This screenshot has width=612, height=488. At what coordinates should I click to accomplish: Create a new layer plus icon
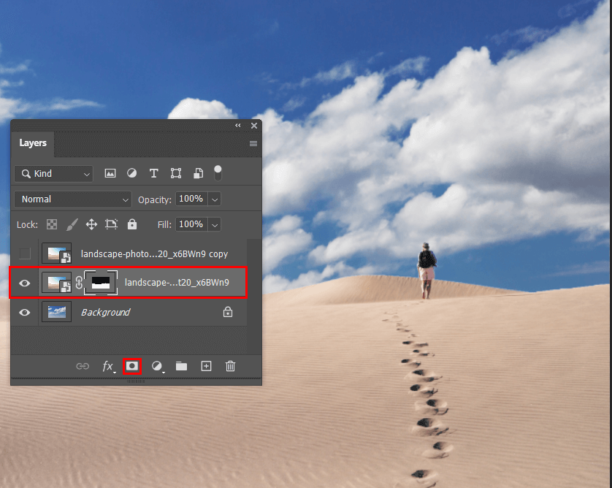click(206, 366)
